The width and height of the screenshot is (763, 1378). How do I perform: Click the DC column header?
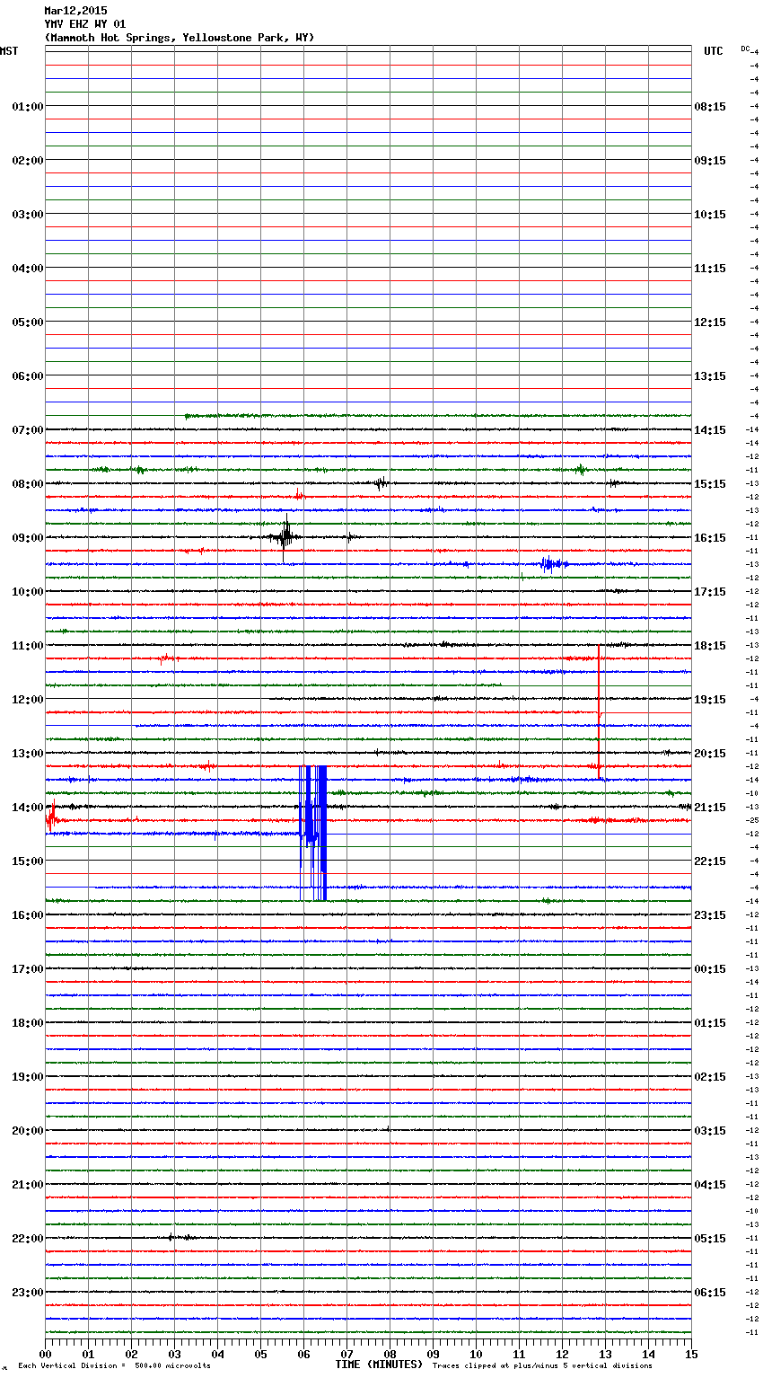(746, 49)
